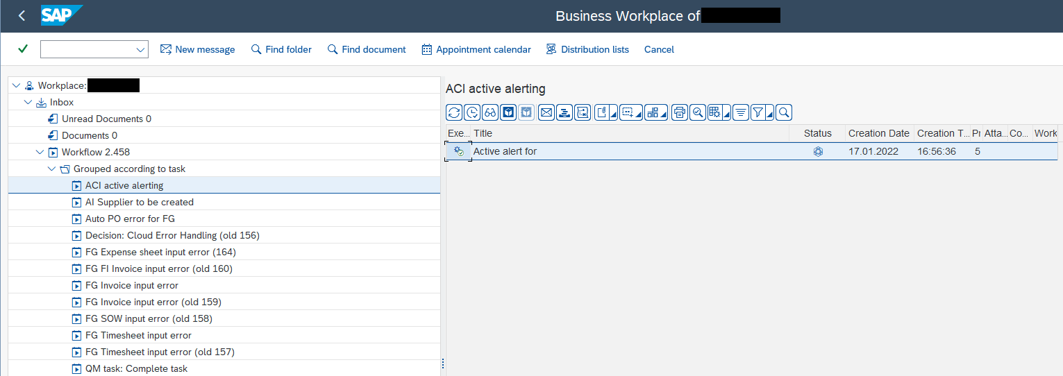Click the status icon in Active alert row
The width and height of the screenshot is (1063, 376).
tap(818, 151)
